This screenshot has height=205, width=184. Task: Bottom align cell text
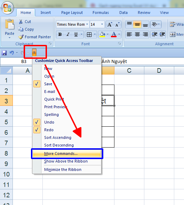[145, 24]
